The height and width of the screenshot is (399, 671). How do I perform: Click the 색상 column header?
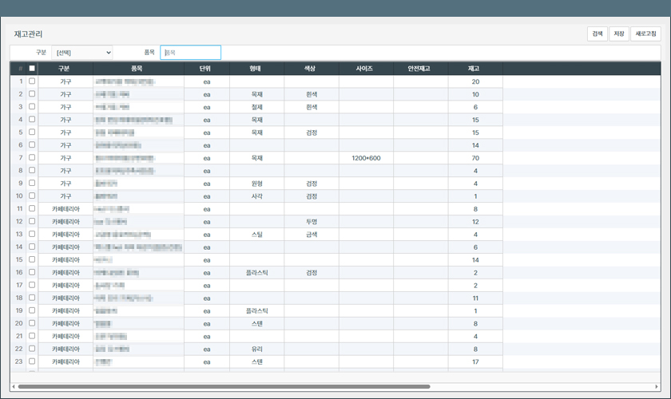click(x=311, y=69)
